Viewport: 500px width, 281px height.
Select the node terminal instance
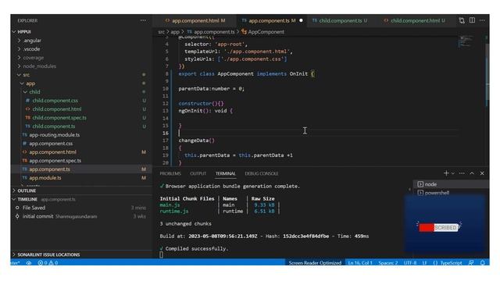click(452, 184)
